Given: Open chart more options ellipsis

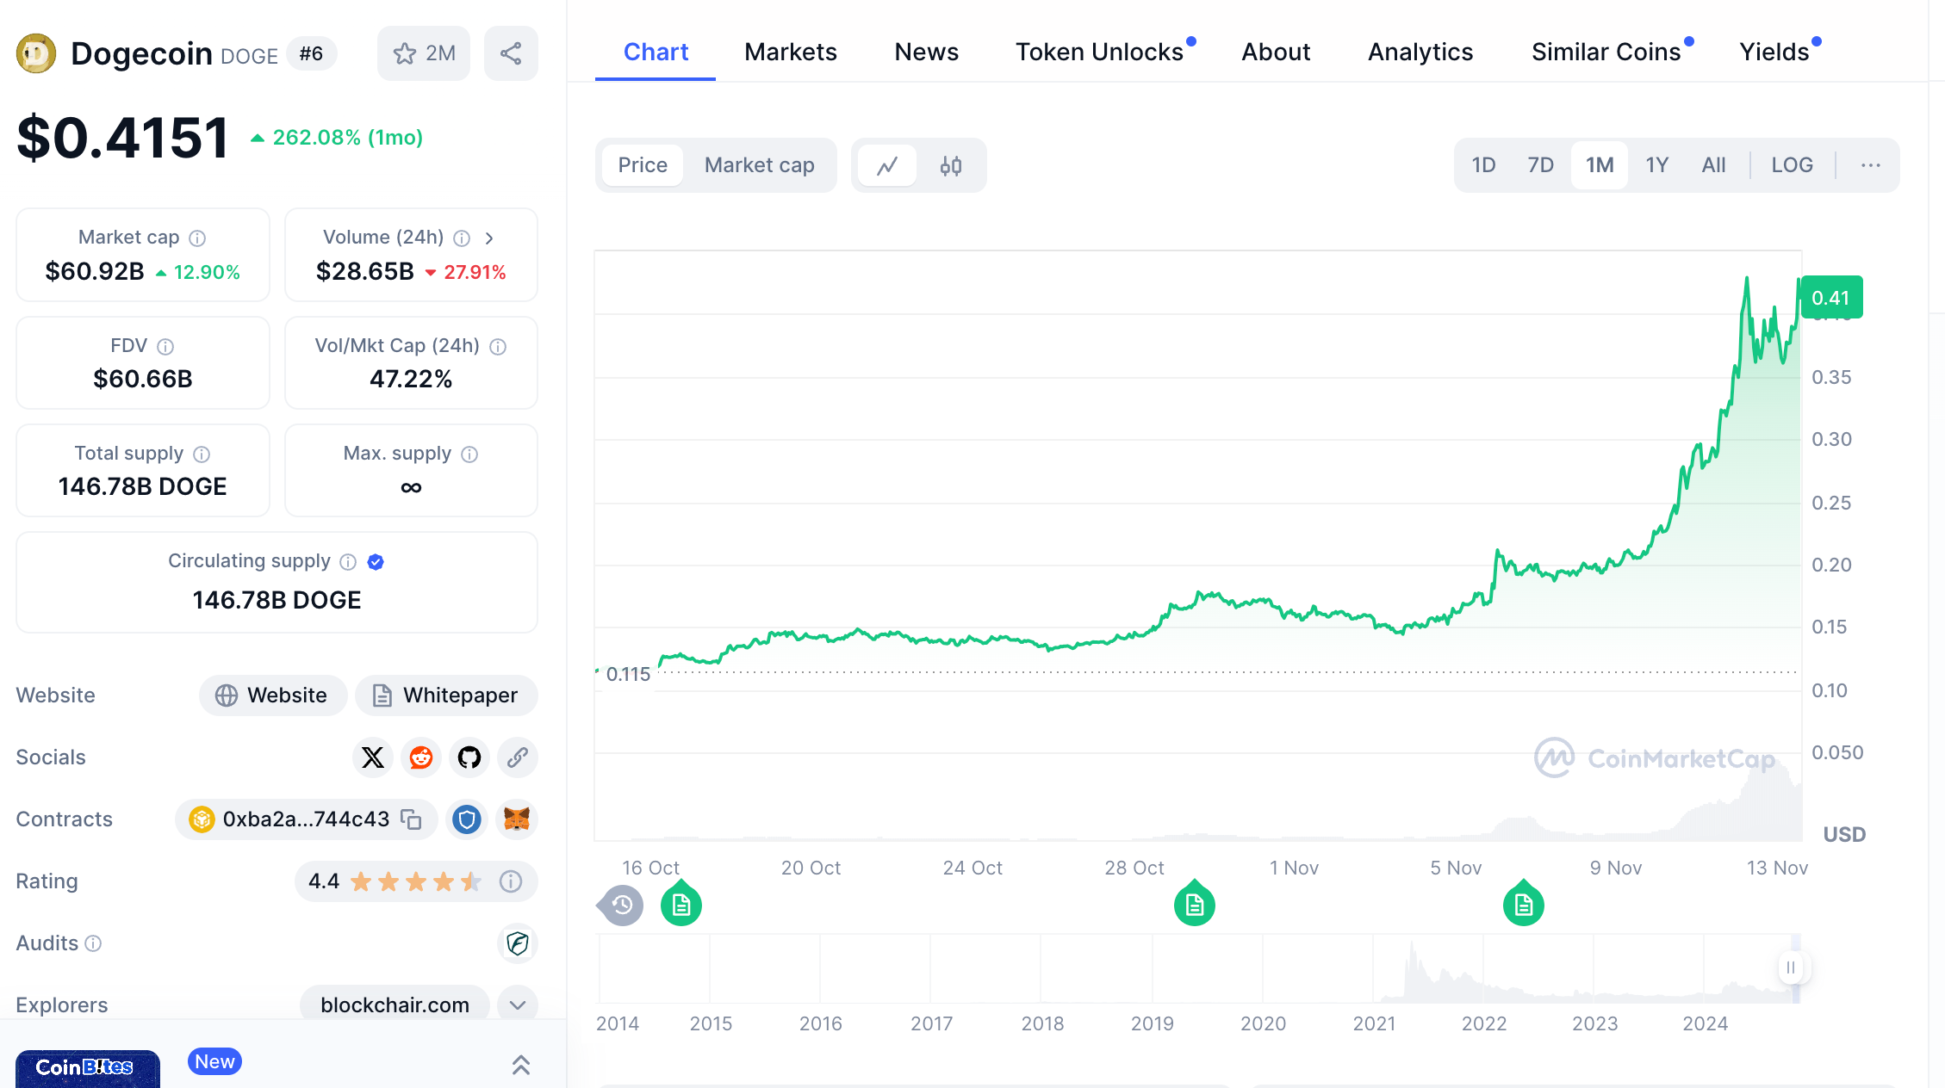Looking at the screenshot, I should tap(1870, 165).
